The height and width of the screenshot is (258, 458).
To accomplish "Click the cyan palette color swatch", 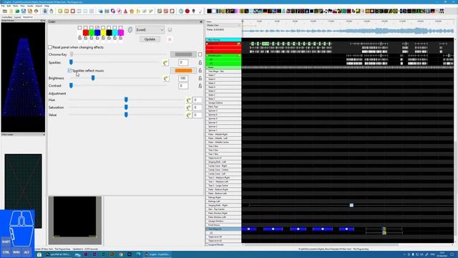I will click(114, 32).
